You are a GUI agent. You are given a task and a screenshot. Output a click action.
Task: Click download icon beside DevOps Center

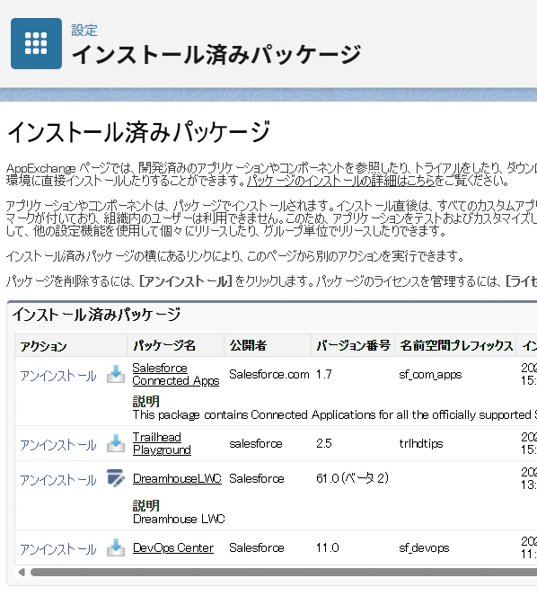point(116,547)
